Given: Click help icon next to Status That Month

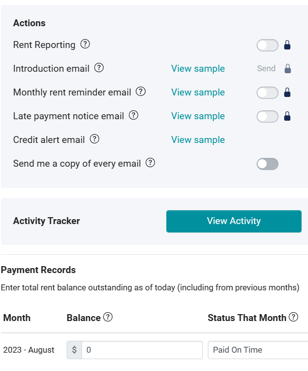Looking at the screenshot, I should click(x=294, y=317).
